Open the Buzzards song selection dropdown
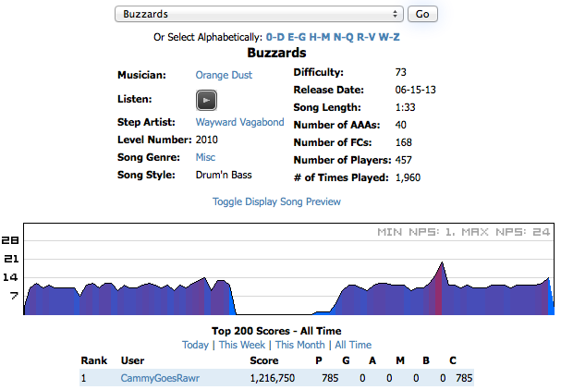This screenshot has width=561, height=390. pos(259,14)
